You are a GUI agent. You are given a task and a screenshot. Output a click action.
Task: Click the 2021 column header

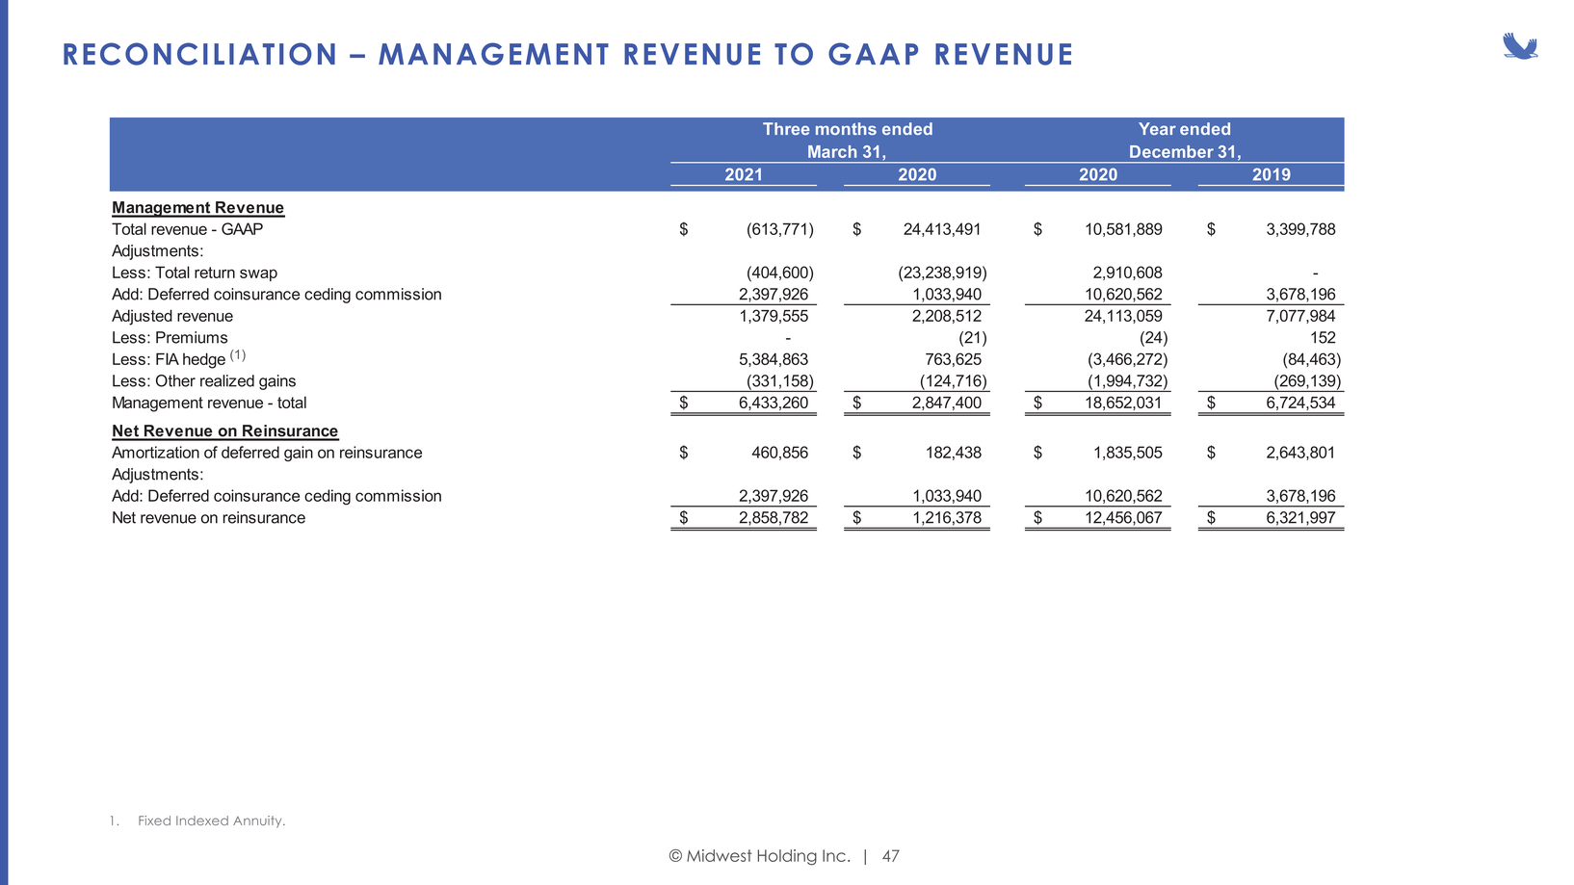(x=744, y=174)
